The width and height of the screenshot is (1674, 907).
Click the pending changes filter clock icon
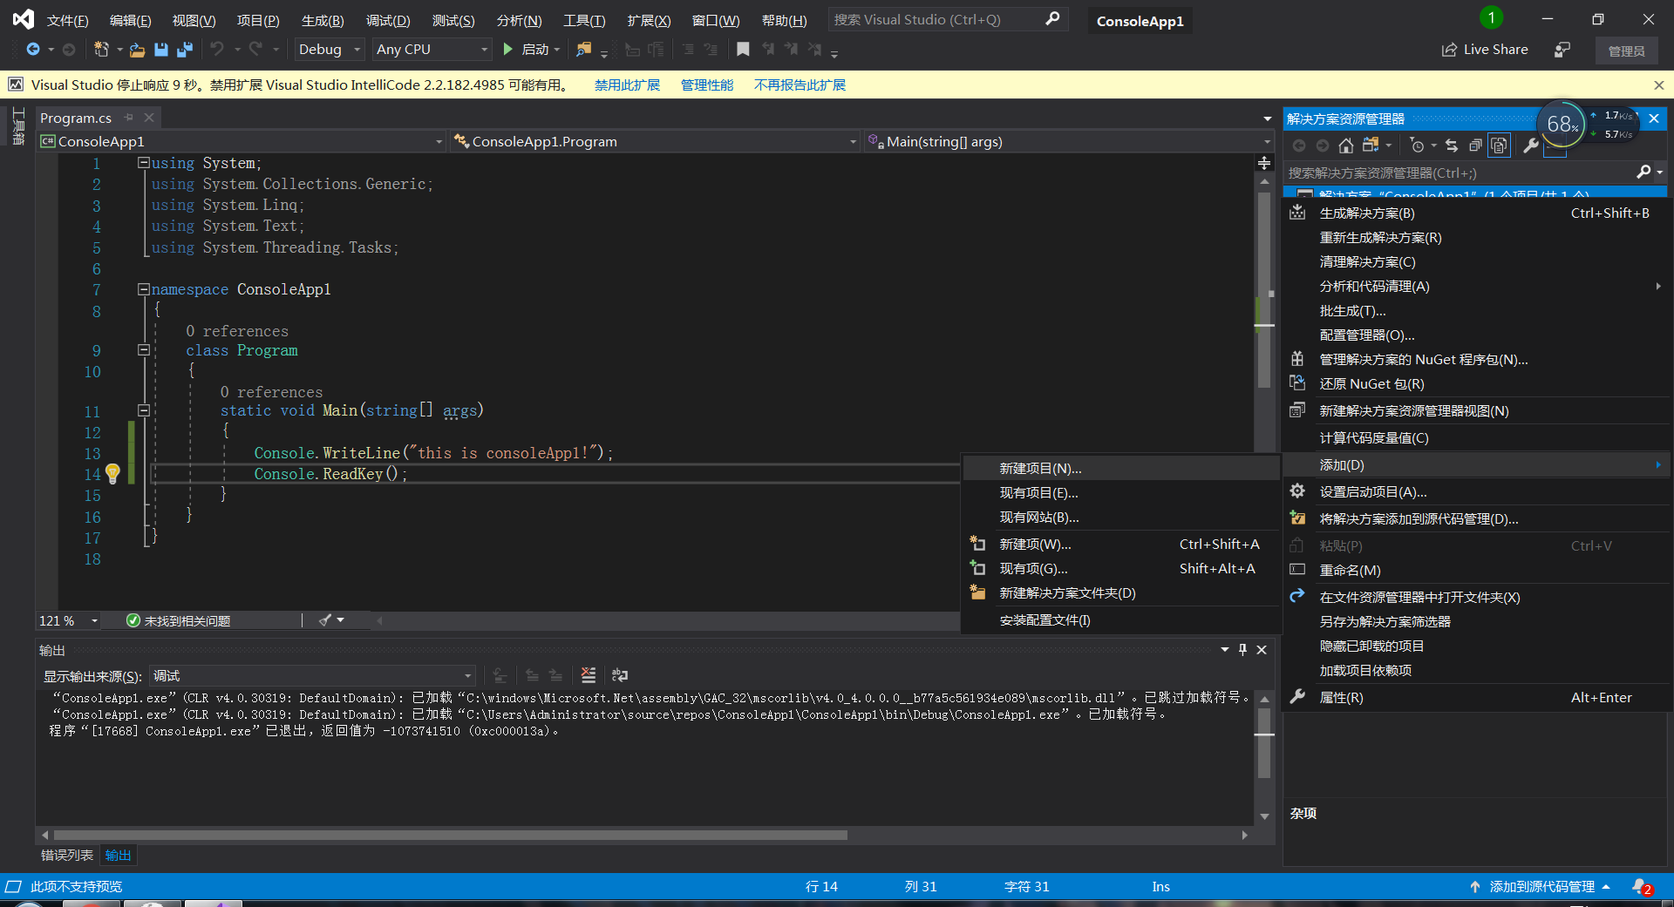(1418, 146)
